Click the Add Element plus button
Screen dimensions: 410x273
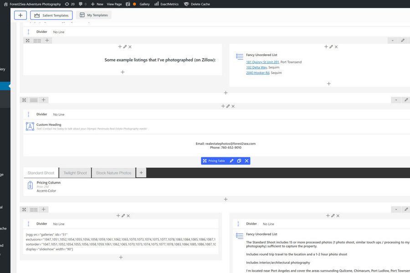point(20,15)
